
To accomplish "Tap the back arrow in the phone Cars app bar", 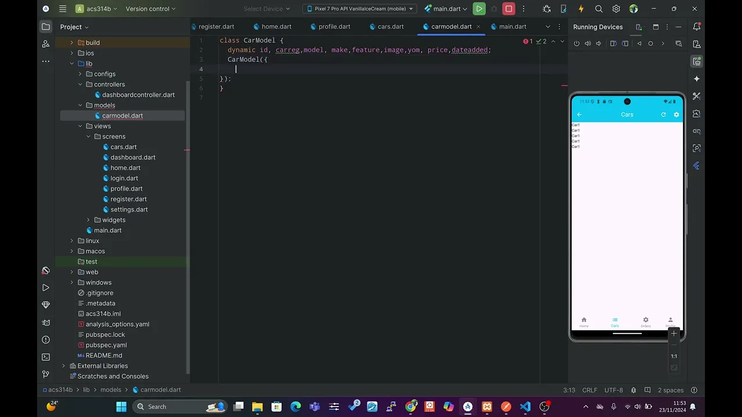I will click(579, 115).
